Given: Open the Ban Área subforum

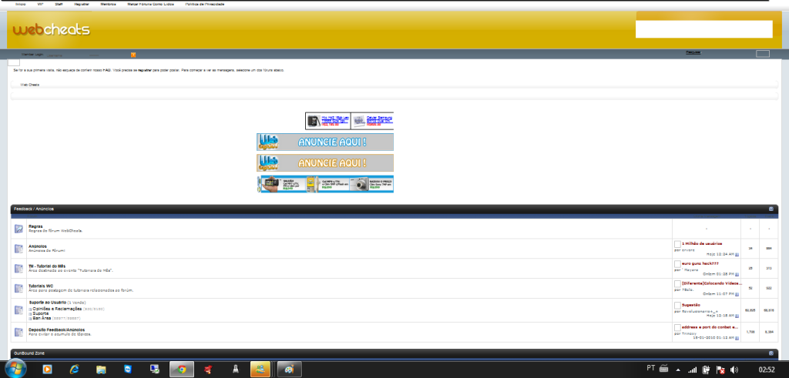Looking at the screenshot, I should (x=42, y=318).
